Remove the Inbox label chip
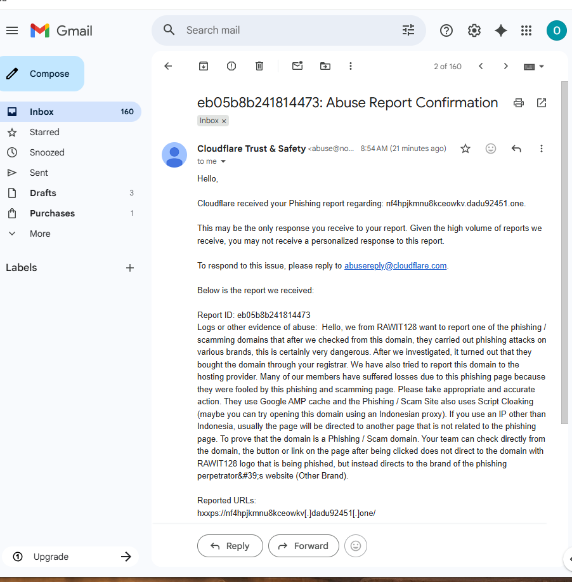This screenshot has width=572, height=582. (224, 121)
